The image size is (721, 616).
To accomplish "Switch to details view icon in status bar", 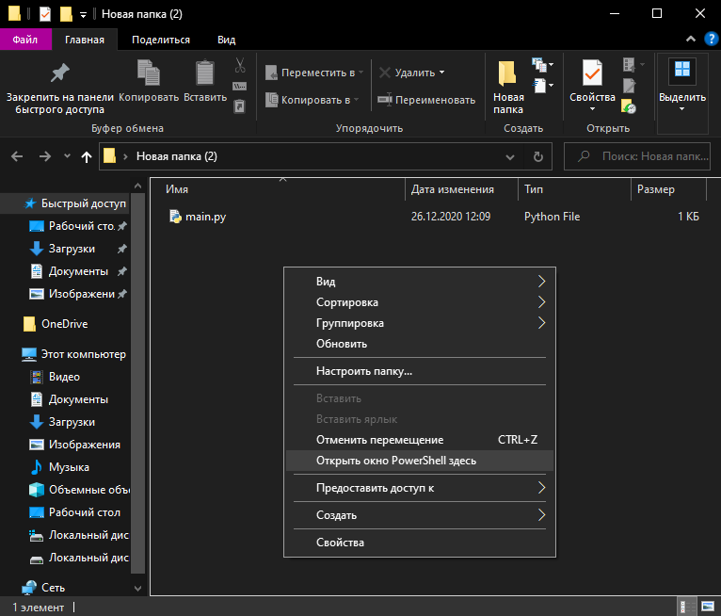I will pyautogui.click(x=685, y=607).
